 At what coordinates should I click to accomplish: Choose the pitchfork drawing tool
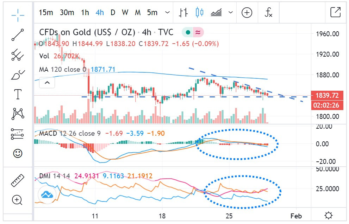coord(18,55)
